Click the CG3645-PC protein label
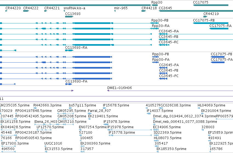 click(169, 76)
